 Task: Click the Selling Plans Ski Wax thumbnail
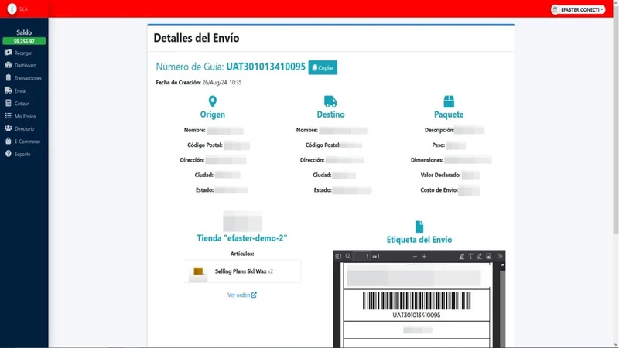(x=198, y=271)
